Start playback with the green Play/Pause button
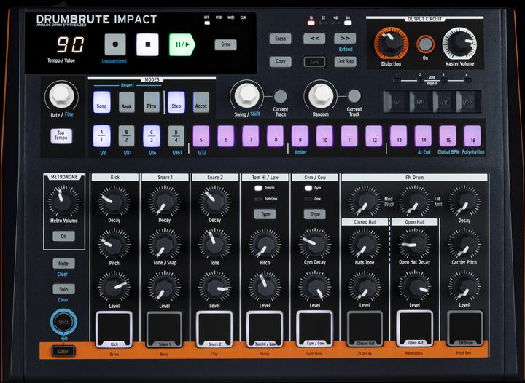Screen dimensions: 525x383 [182, 44]
